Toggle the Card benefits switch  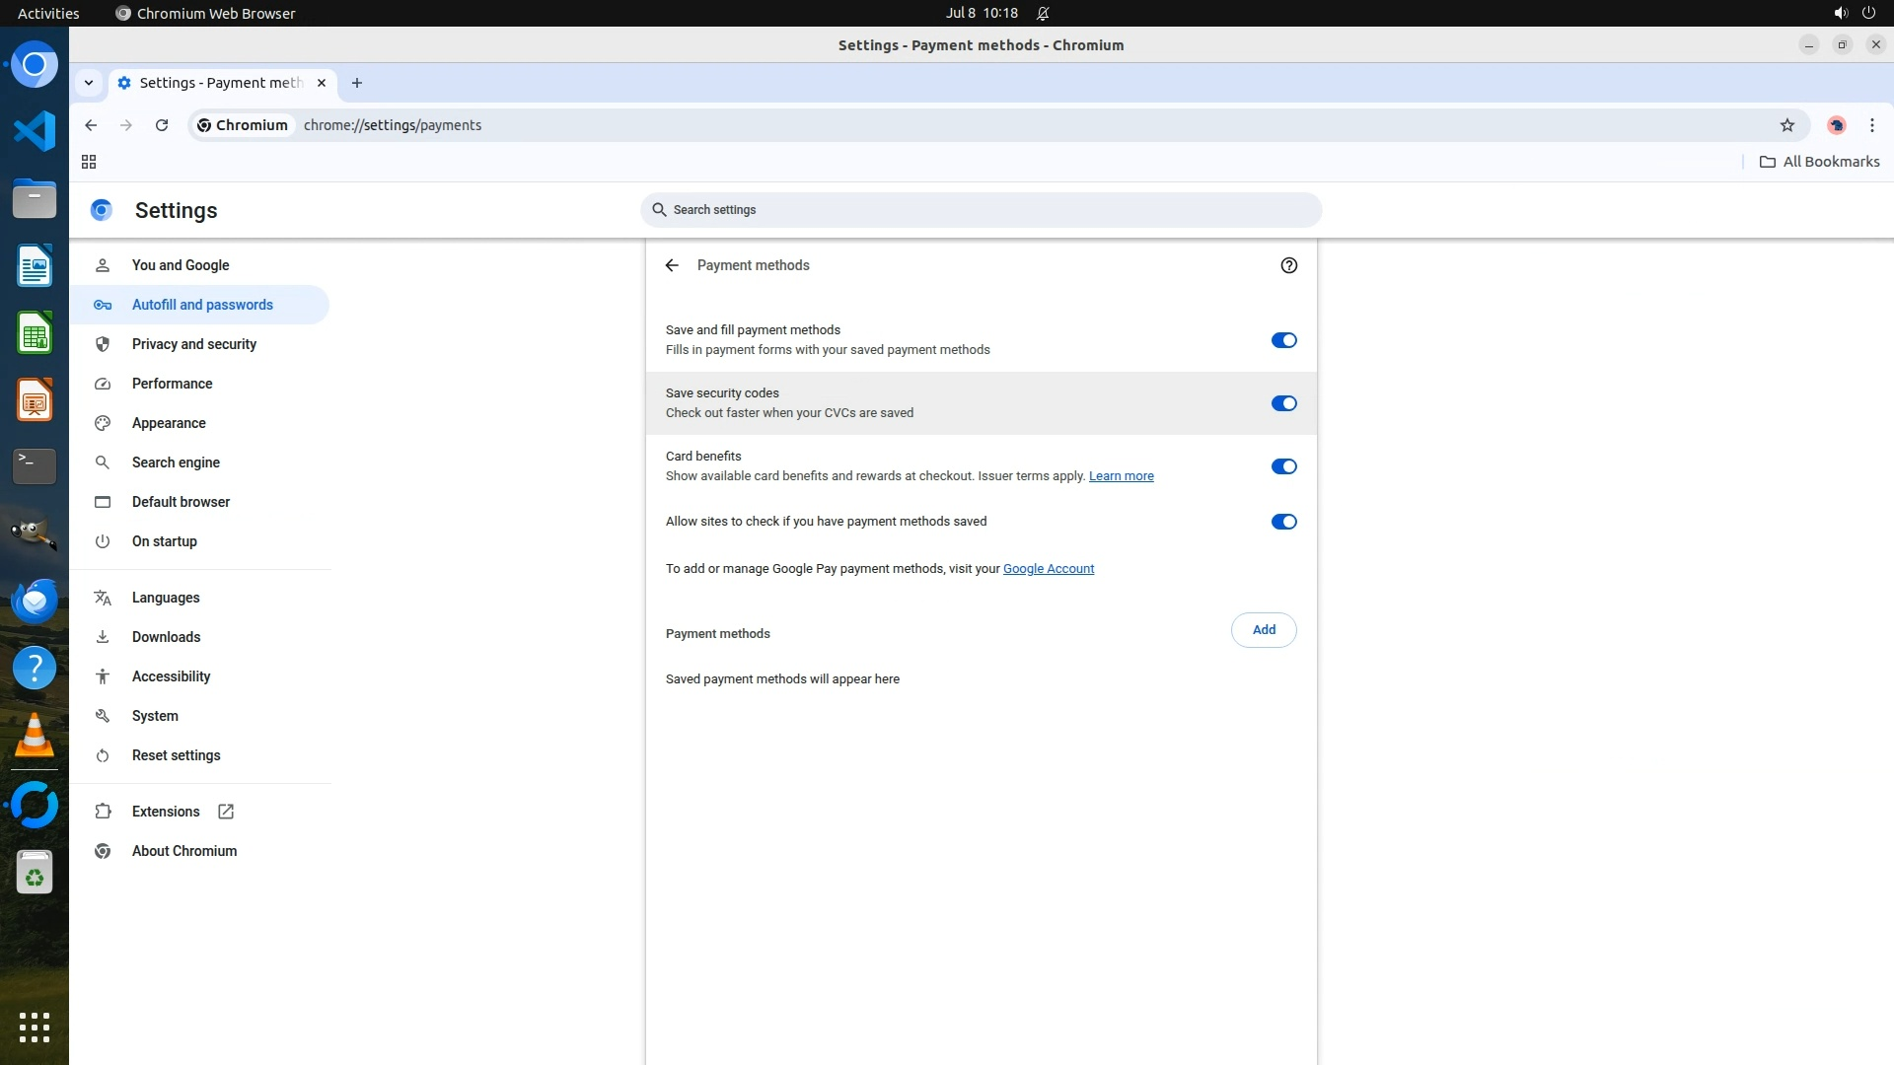tap(1283, 466)
